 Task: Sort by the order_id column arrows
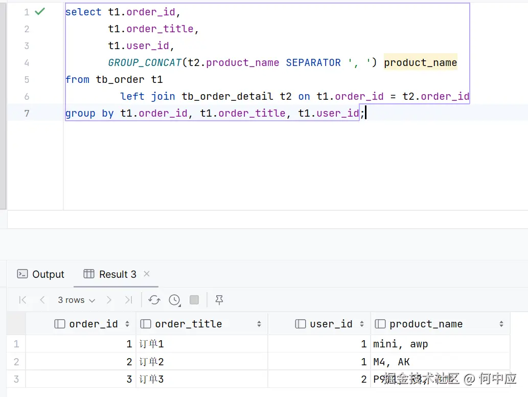pyautogui.click(x=127, y=324)
